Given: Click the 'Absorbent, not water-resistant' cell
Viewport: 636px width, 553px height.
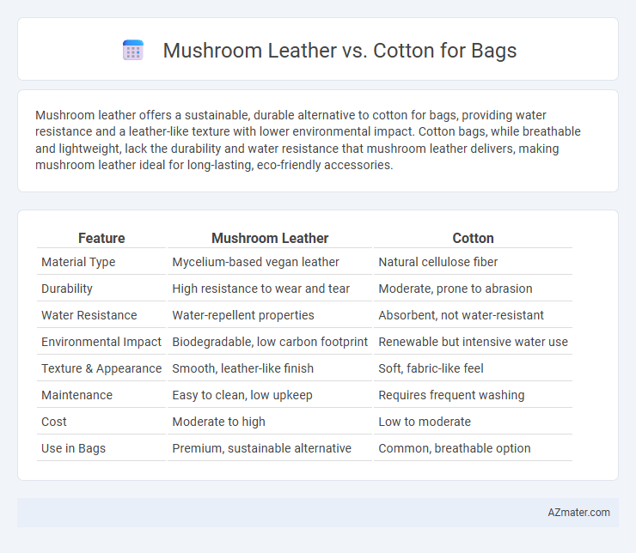Looking at the screenshot, I should pos(462,315).
